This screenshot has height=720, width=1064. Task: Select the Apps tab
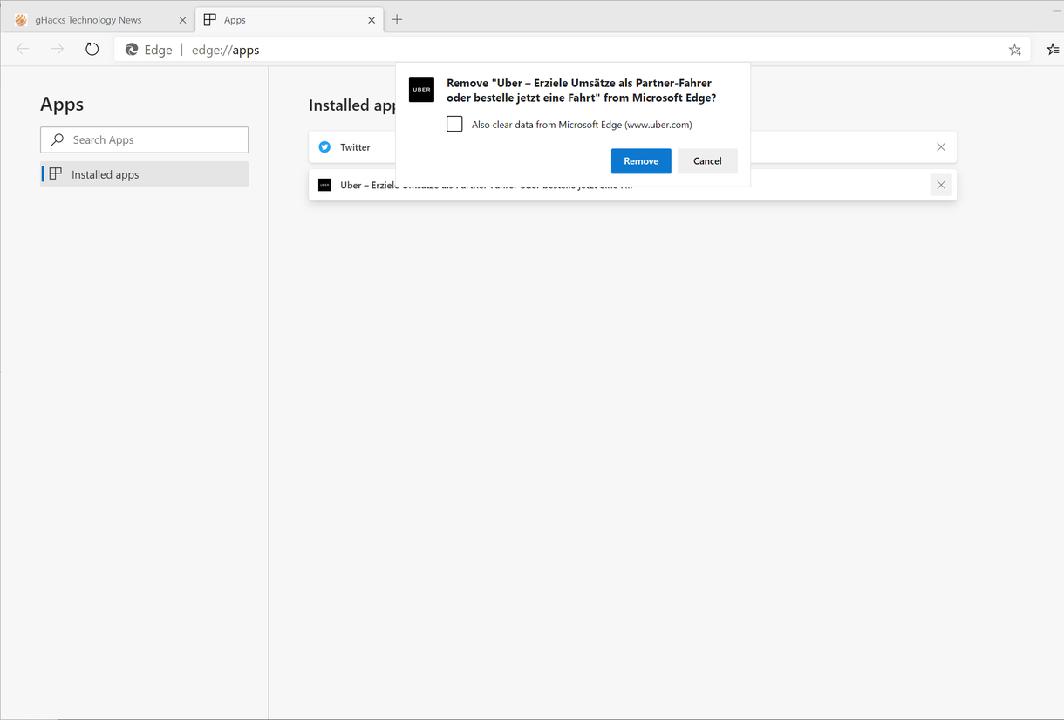point(290,19)
